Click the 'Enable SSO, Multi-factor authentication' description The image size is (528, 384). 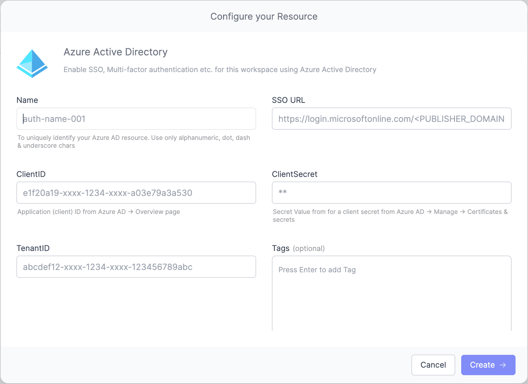click(x=220, y=69)
